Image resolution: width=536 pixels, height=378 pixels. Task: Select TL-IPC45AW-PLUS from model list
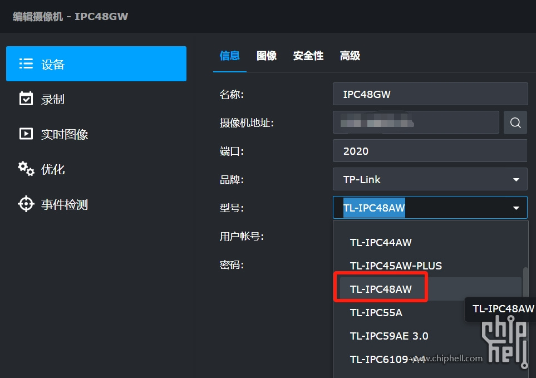(x=430, y=266)
